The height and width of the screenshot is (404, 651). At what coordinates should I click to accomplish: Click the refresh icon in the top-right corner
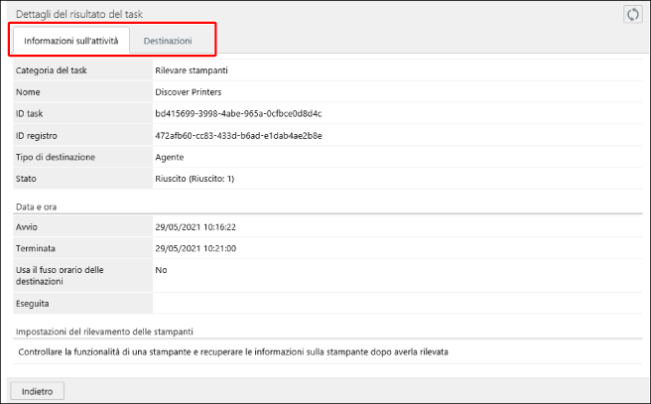point(632,15)
